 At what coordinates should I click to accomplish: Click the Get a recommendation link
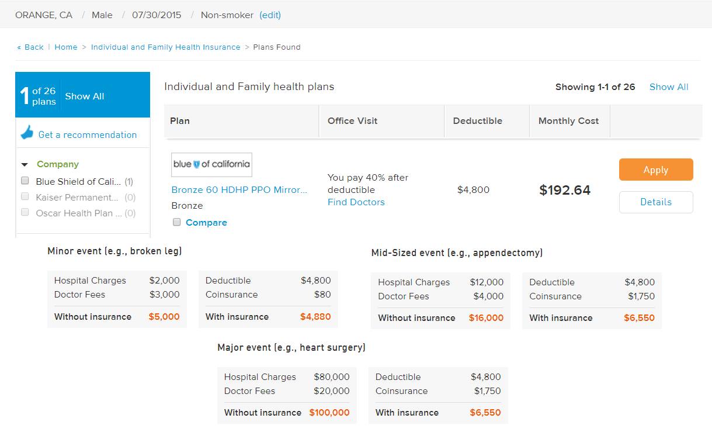(87, 135)
